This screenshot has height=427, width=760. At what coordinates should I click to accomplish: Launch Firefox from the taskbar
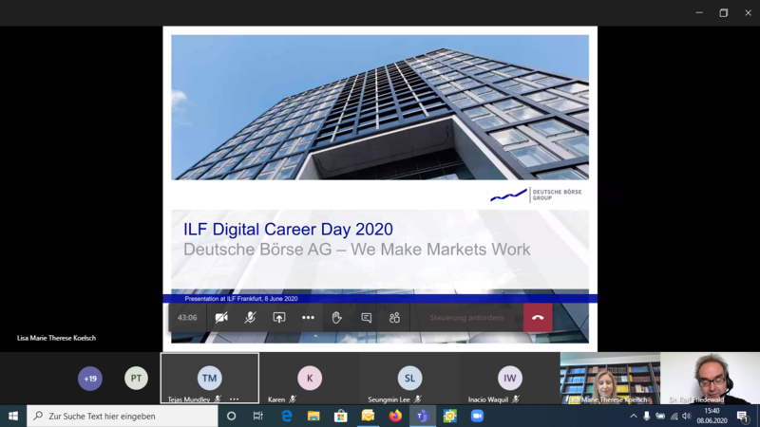[395, 416]
